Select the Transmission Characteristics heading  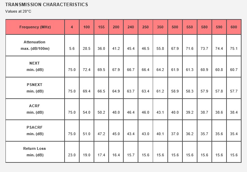point(46,4)
